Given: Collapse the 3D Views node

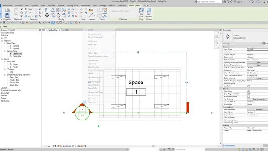Looking at the screenshot, I should (5, 69).
